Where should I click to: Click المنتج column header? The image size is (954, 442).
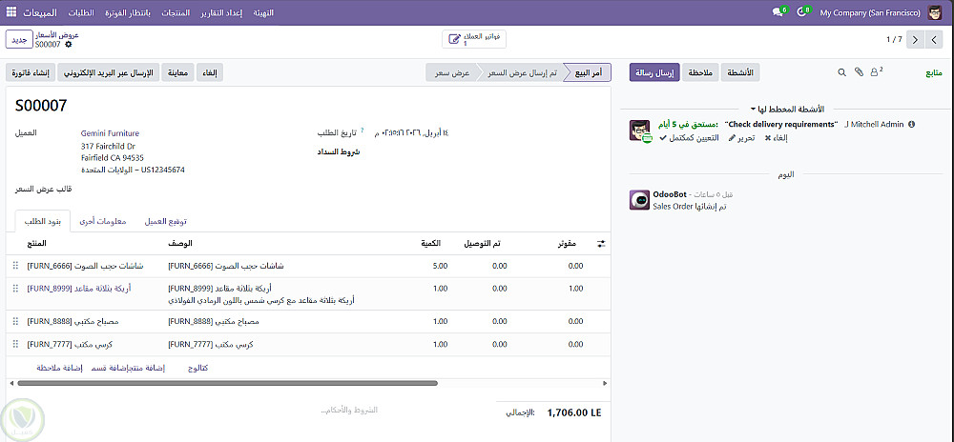(36, 244)
